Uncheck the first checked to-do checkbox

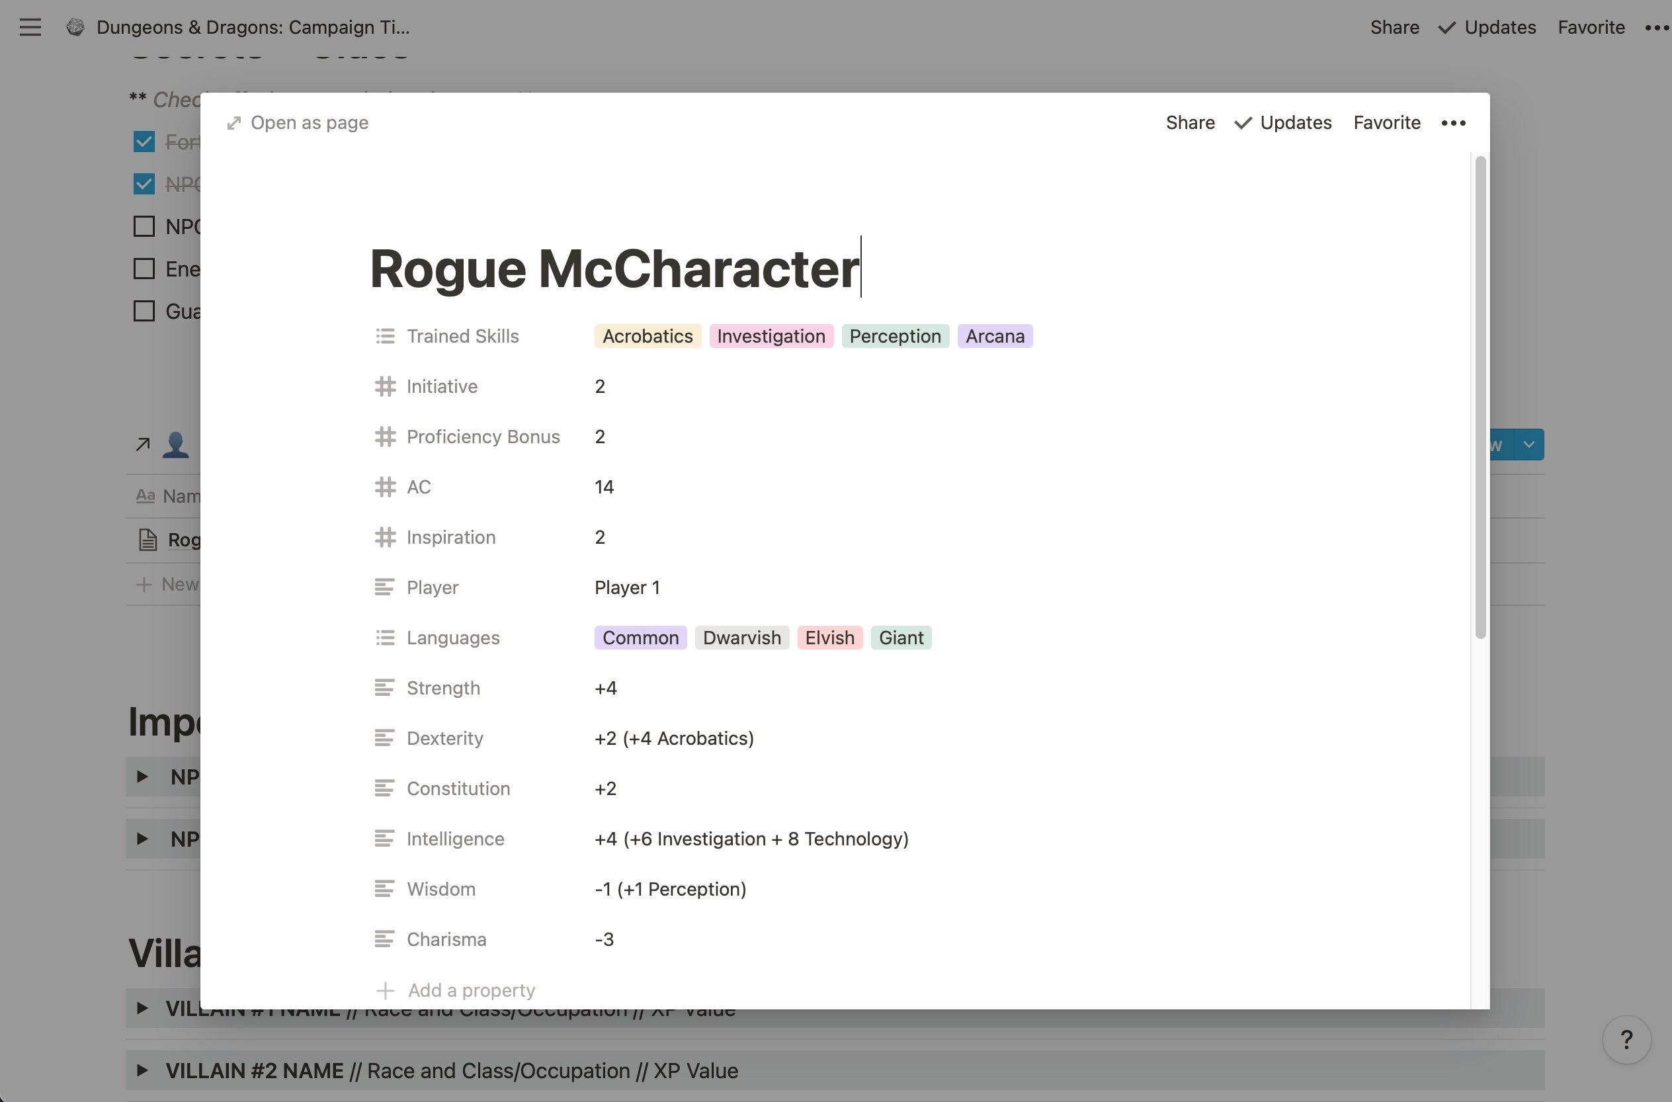[x=144, y=142]
